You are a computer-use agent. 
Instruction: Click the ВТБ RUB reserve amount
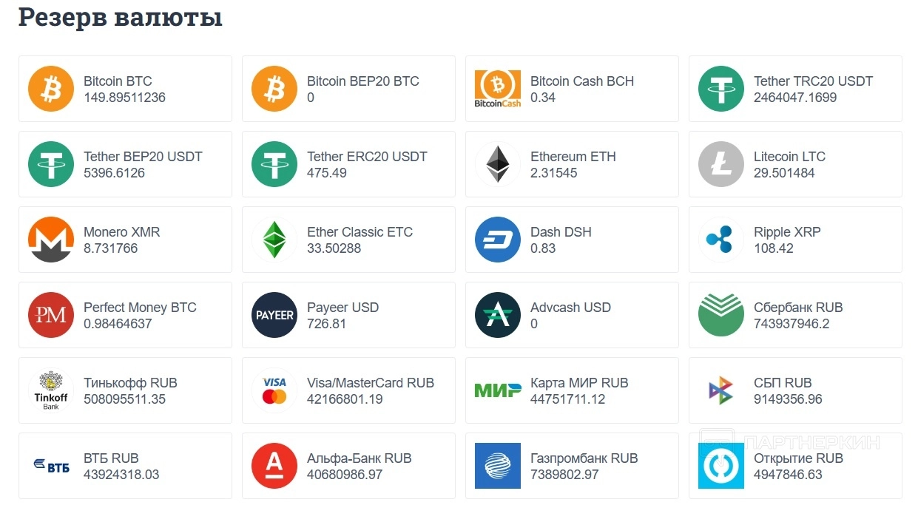coord(121,475)
